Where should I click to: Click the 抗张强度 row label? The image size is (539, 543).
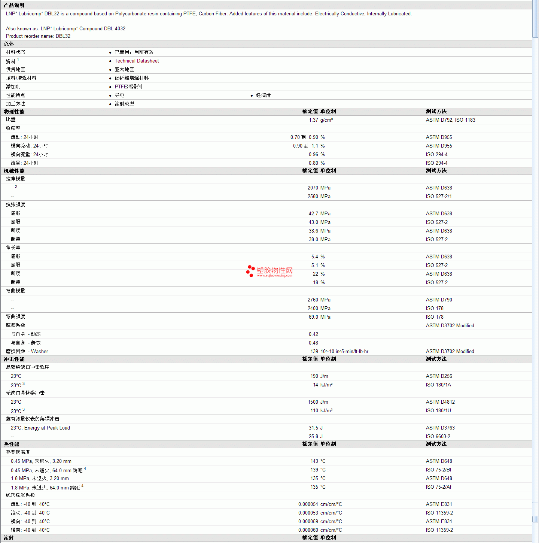click(15, 204)
